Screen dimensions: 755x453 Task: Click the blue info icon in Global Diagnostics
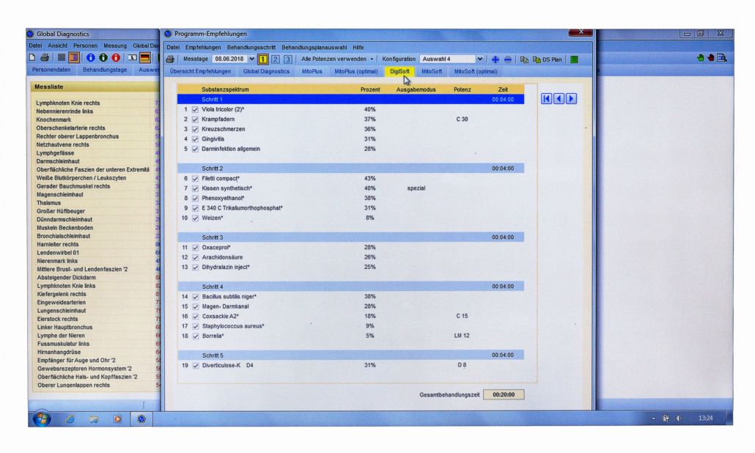90,58
